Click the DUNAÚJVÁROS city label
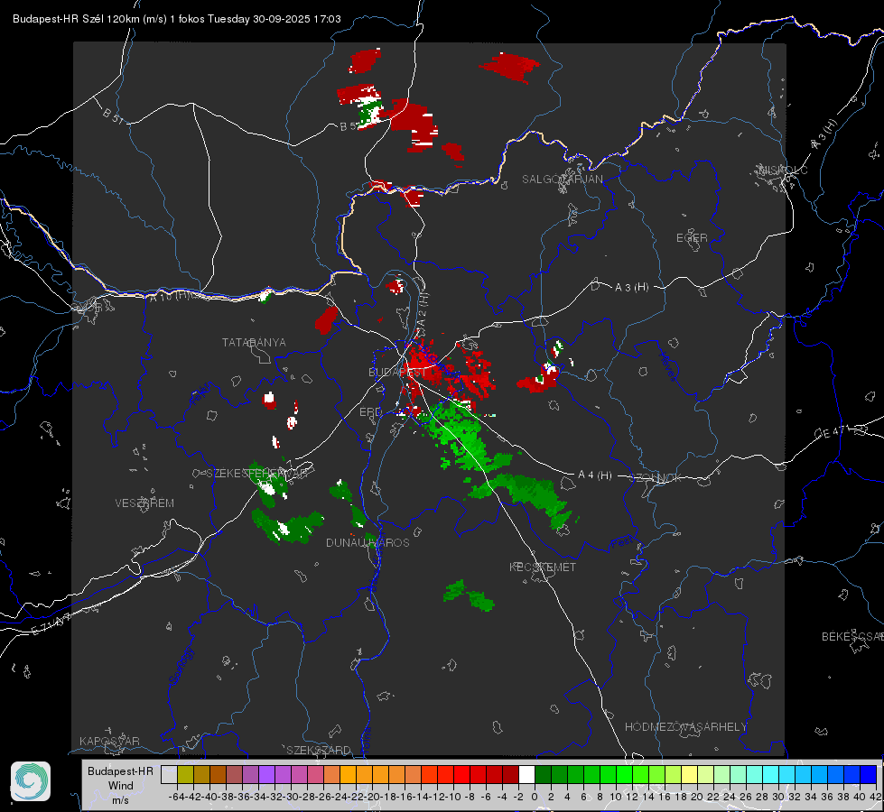The image size is (884, 812). pyautogui.click(x=368, y=542)
